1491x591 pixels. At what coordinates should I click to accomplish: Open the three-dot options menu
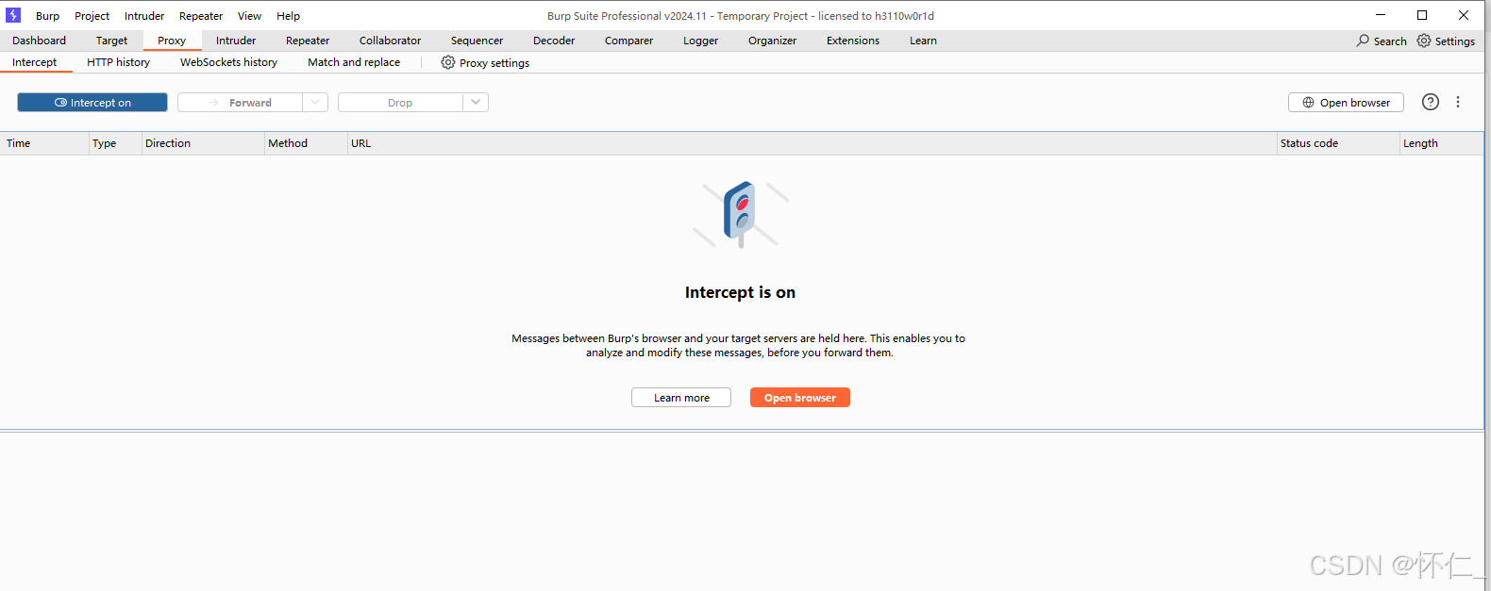pos(1458,102)
